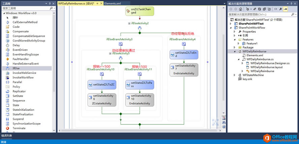This screenshot has height=144, width=299.
Task: Expand the SharePointWFTest project node
Action: (x=231, y=24)
